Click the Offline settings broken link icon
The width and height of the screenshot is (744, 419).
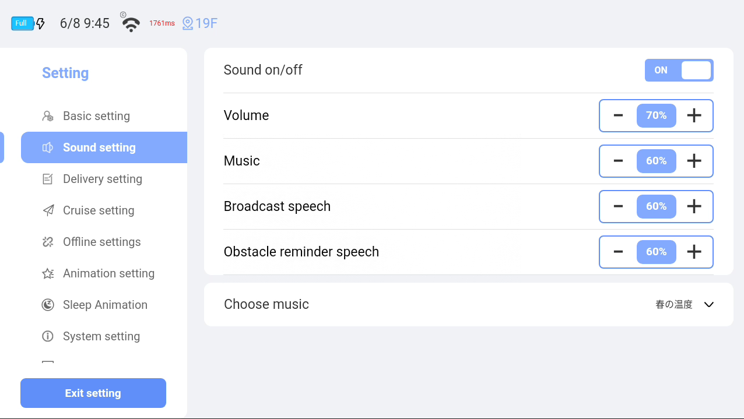(x=48, y=242)
